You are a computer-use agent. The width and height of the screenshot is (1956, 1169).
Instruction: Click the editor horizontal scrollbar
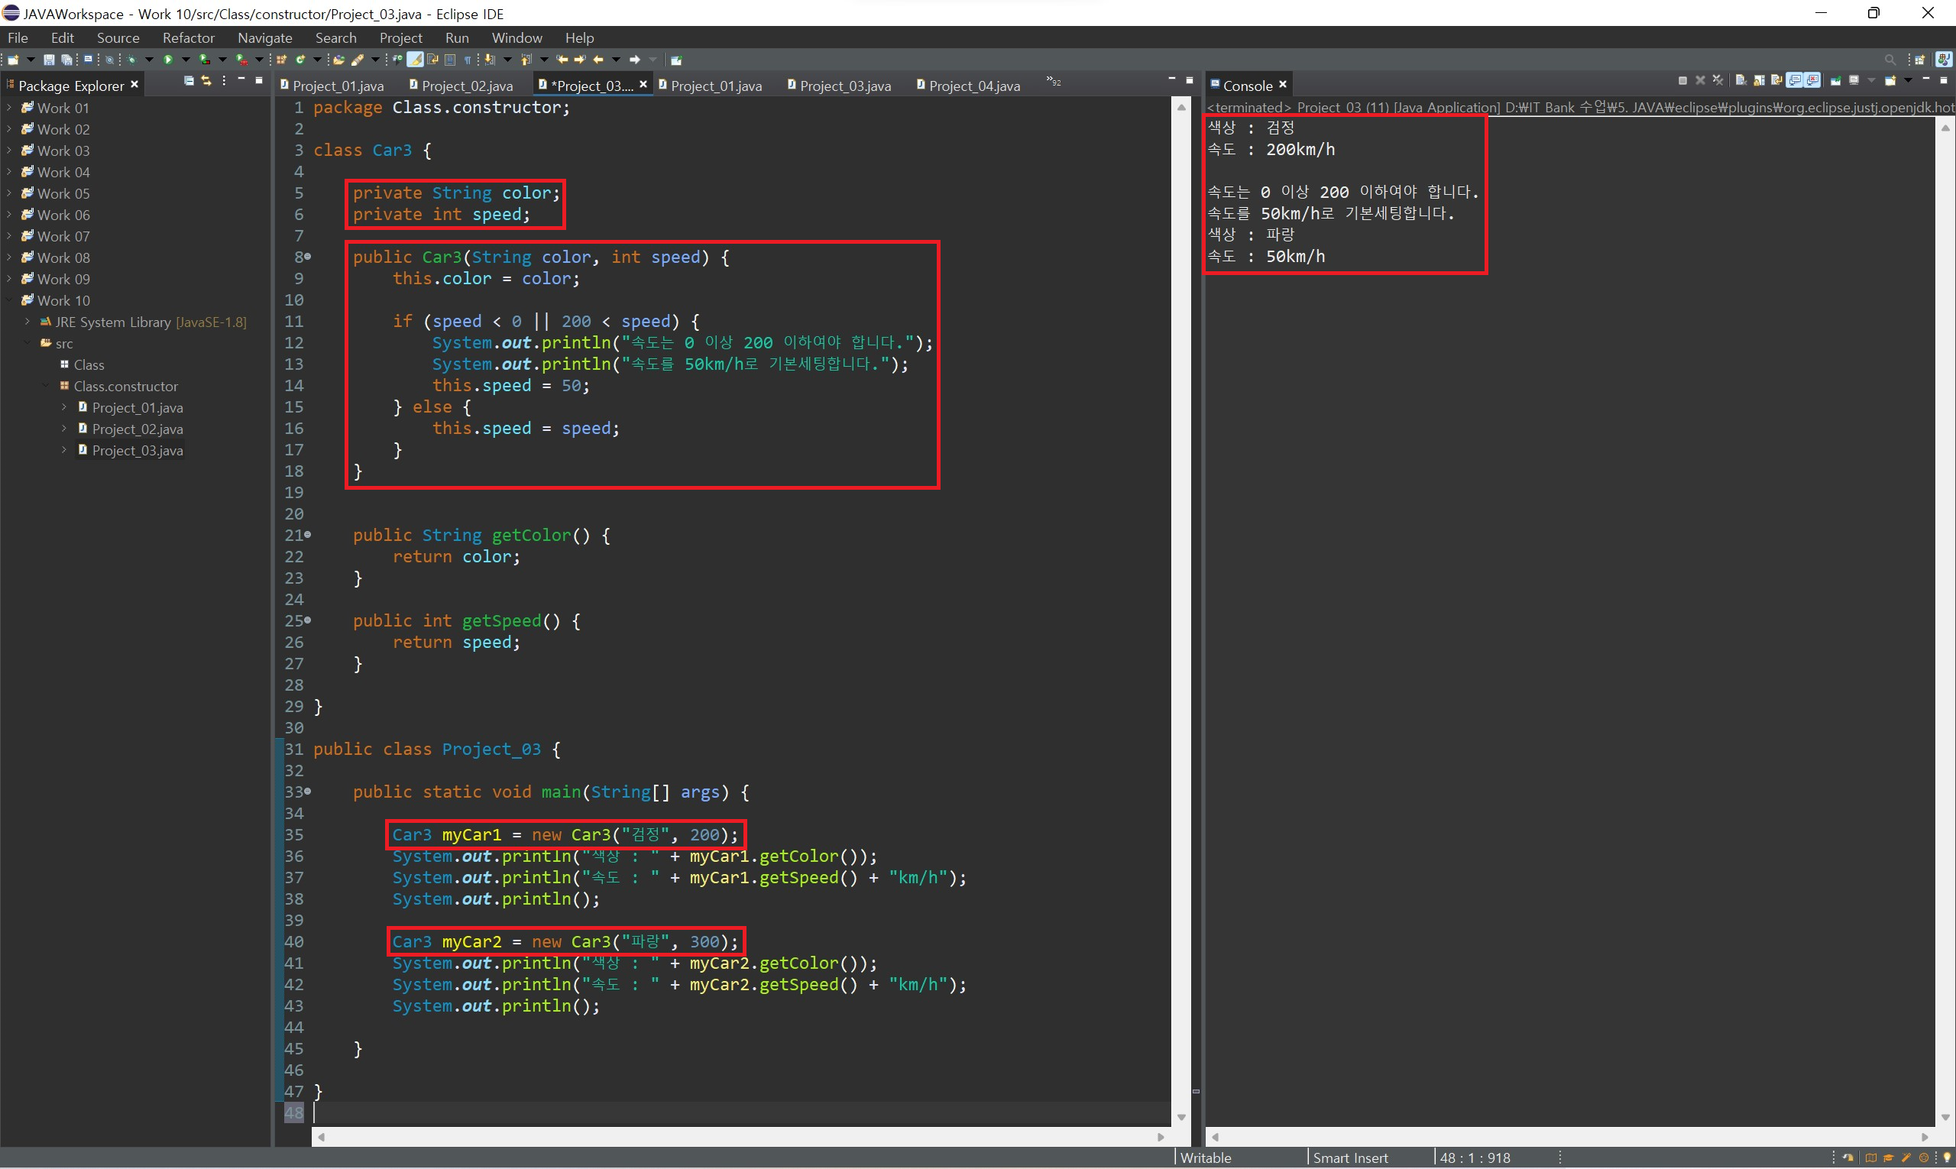(740, 1137)
